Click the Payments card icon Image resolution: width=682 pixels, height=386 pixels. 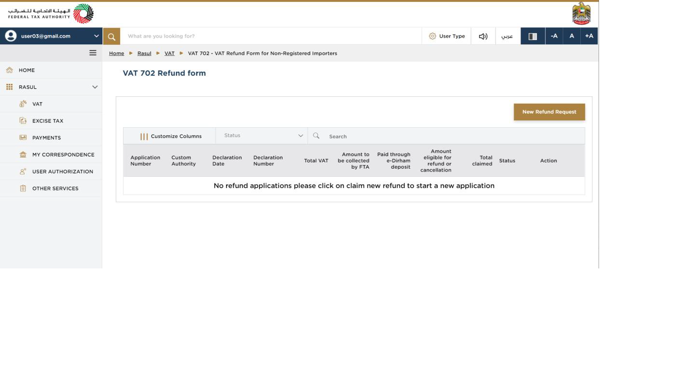(23, 138)
